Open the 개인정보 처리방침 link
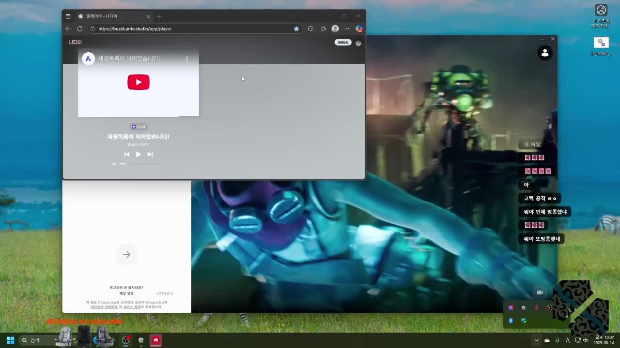Viewport: 620px width, 348px height. click(104, 307)
